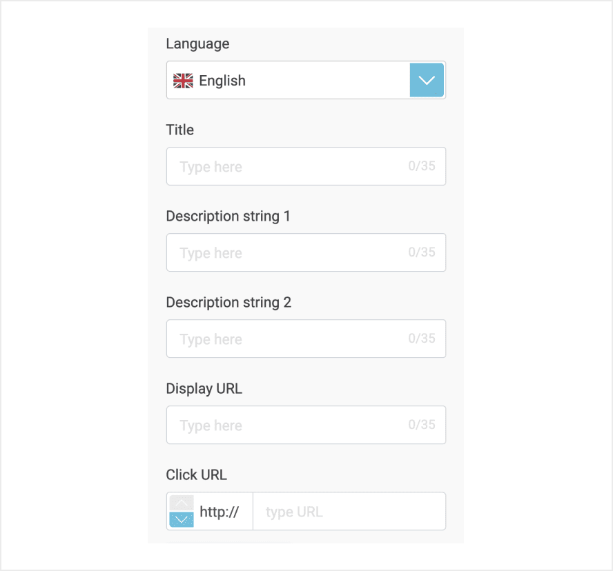Image resolution: width=613 pixels, height=571 pixels.
Task: Click the British flag icon
Action: tap(183, 81)
